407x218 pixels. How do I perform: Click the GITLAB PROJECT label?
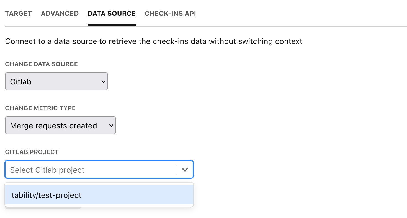(32, 152)
